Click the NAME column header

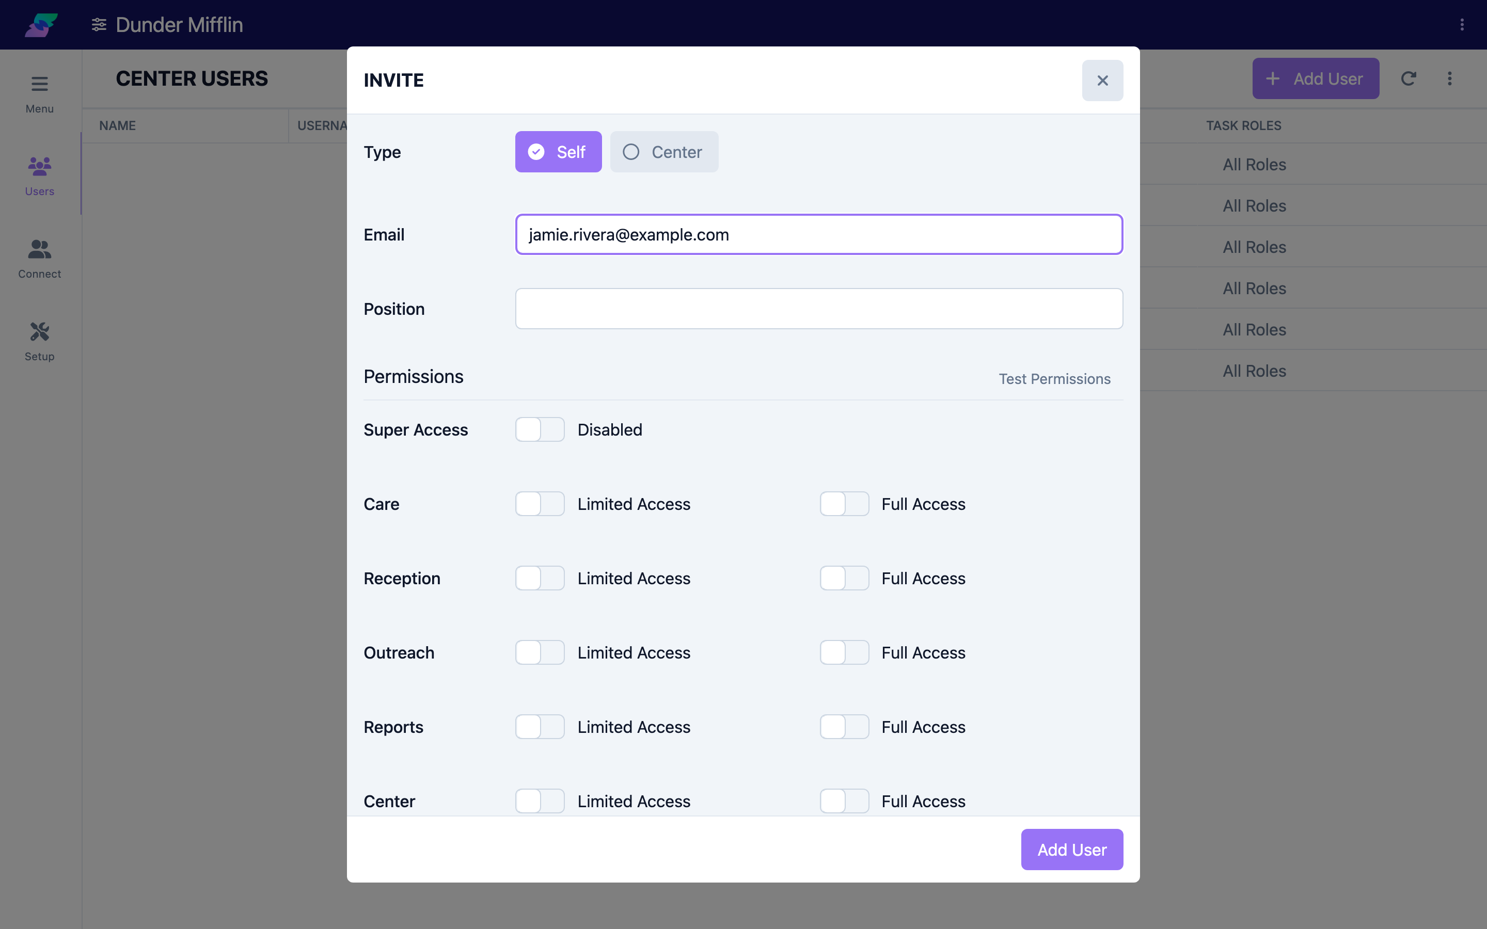pyautogui.click(x=117, y=125)
